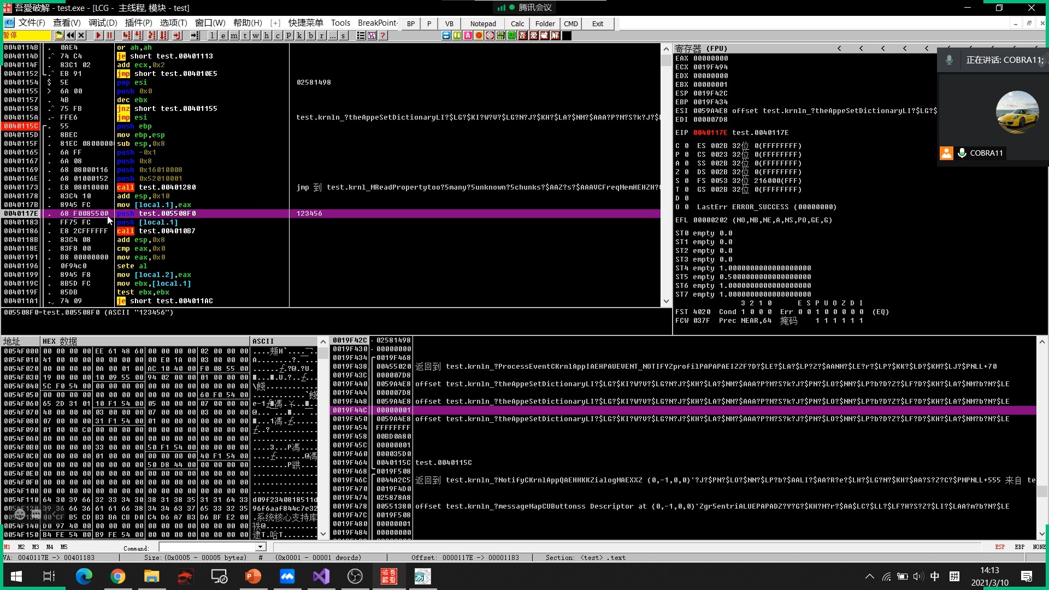Toggle the M2 memory dump tab
This screenshot has width=1049, height=590.
point(21,547)
